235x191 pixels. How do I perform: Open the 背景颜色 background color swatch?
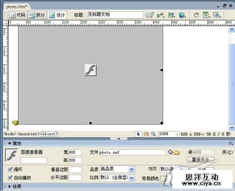pyautogui.click(x=163, y=178)
